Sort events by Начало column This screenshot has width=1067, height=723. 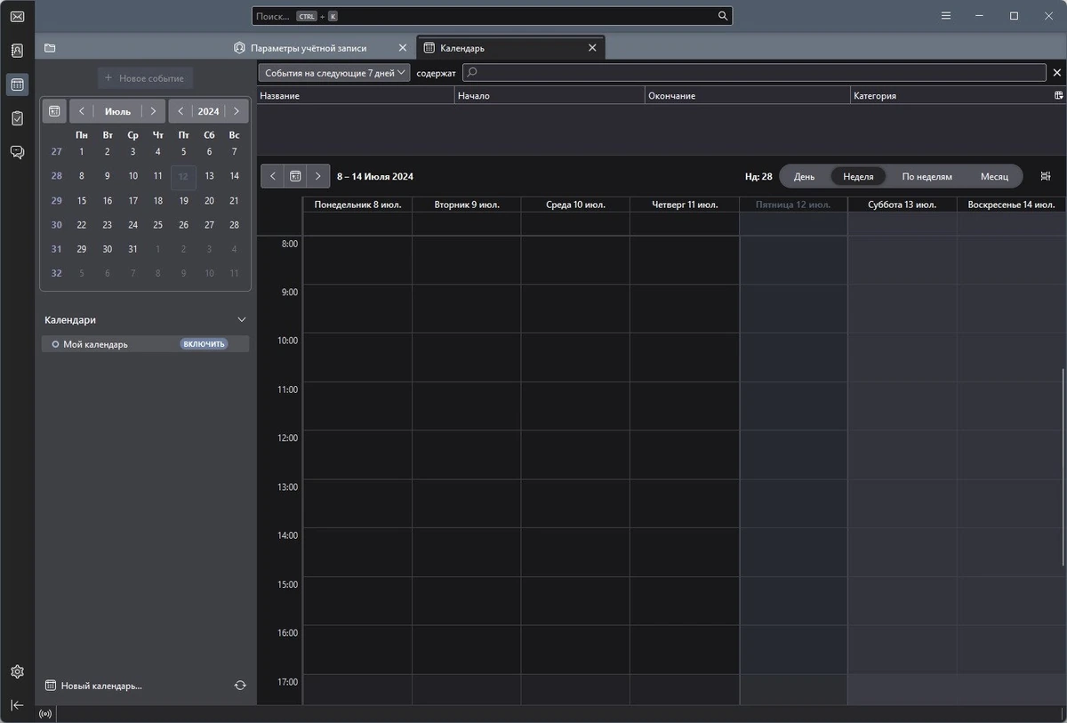tap(550, 95)
